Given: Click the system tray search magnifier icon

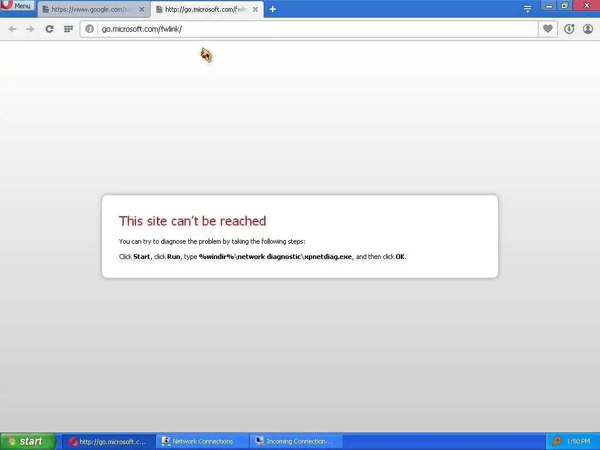Looking at the screenshot, I should pos(557,441).
